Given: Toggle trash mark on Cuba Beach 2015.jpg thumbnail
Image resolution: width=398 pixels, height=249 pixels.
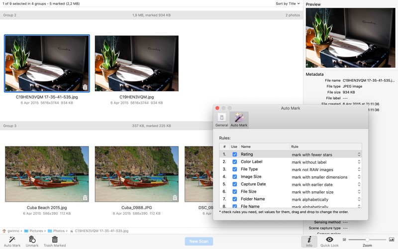Looking at the screenshot, I should click(x=85, y=198).
